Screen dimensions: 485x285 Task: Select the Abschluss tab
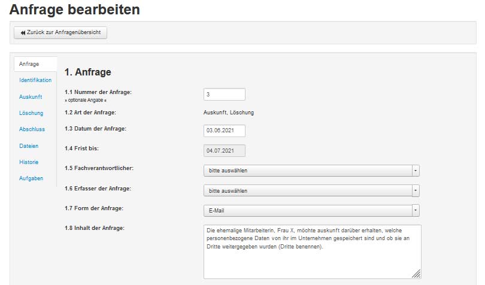pos(32,129)
